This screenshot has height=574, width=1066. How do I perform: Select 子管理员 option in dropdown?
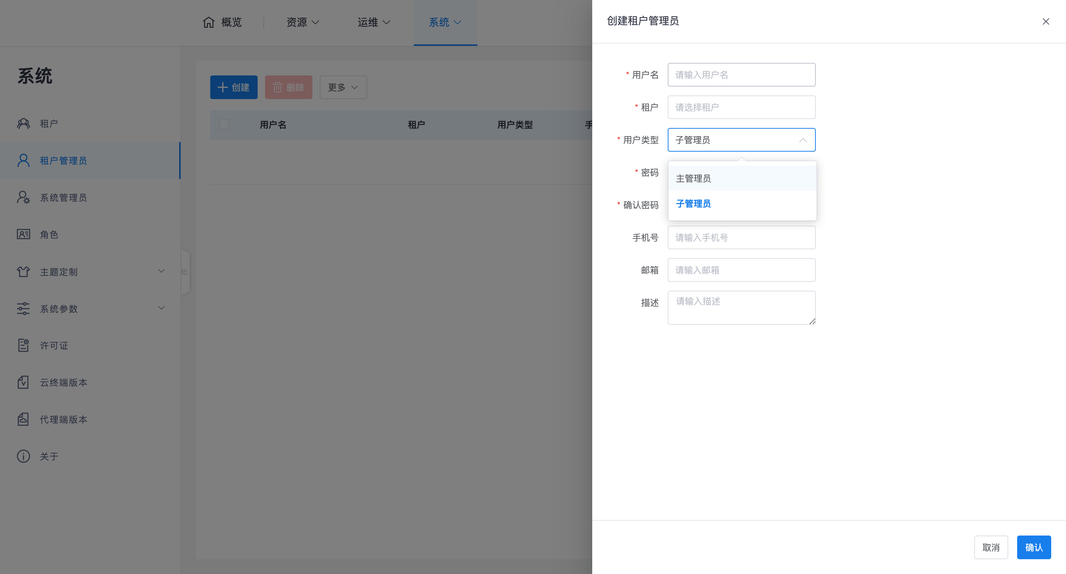click(742, 203)
